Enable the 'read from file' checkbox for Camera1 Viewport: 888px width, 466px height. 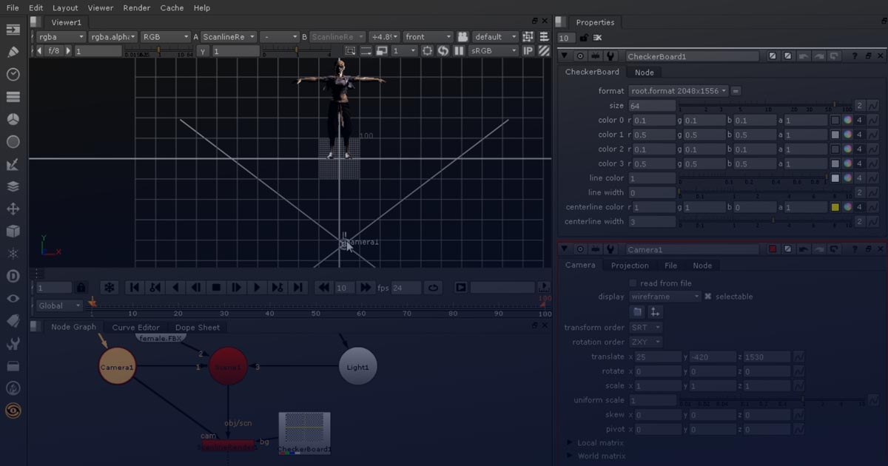click(x=633, y=283)
